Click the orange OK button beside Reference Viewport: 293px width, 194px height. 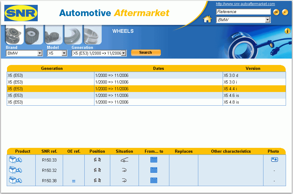tap(276, 12)
